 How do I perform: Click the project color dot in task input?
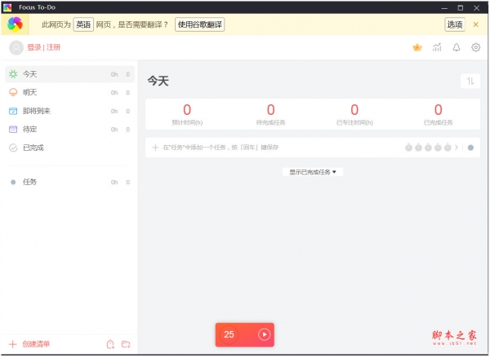tap(470, 148)
